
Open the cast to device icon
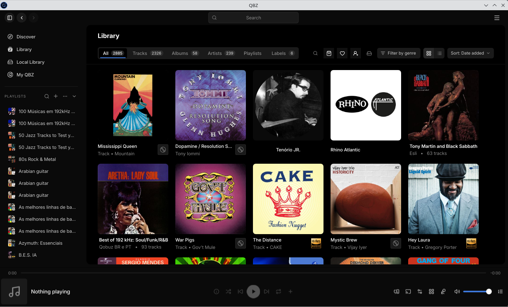click(408, 292)
